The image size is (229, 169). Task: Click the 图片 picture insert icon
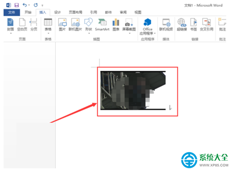(62, 25)
